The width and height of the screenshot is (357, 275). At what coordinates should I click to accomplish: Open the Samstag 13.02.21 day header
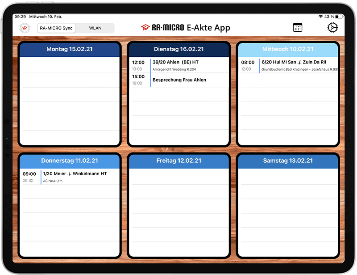(287, 161)
